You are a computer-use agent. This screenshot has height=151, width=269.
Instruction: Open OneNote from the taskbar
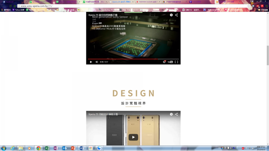tap(56, 148)
